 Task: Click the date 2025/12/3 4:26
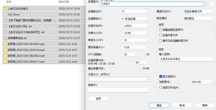68,44
